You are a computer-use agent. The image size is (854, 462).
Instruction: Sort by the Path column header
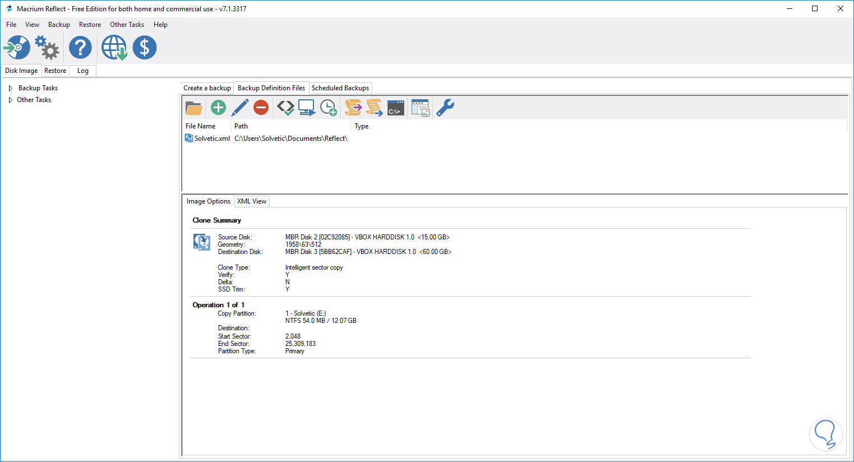(x=290, y=126)
